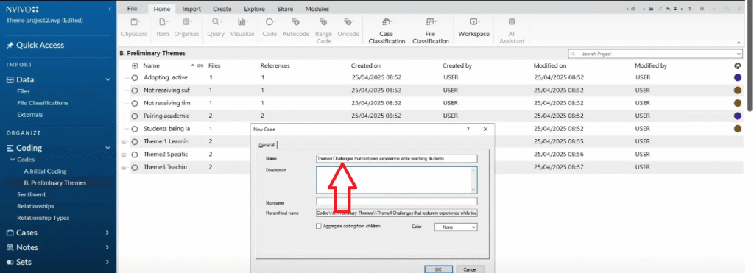The height and width of the screenshot is (273, 754).
Task: Click brown color dot on Students being la row
Action: coord(738,128)
